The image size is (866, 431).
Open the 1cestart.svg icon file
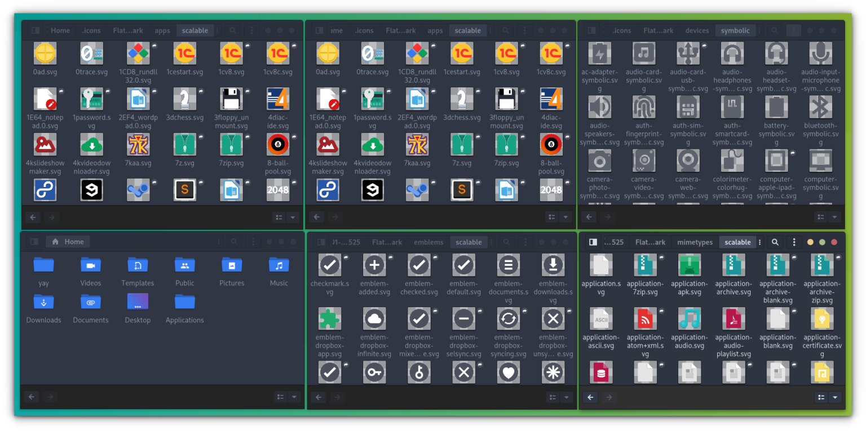click(185, 55)
